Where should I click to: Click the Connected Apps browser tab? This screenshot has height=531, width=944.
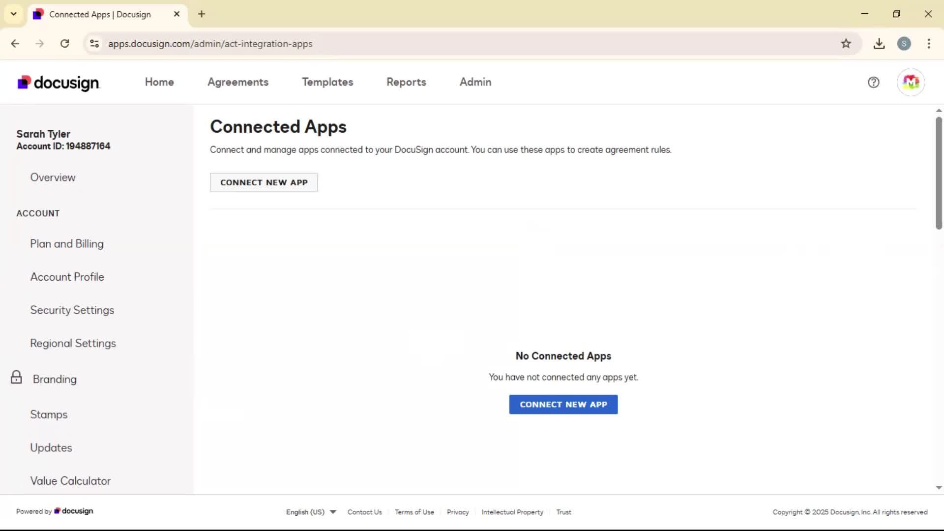tap(107, 14)
